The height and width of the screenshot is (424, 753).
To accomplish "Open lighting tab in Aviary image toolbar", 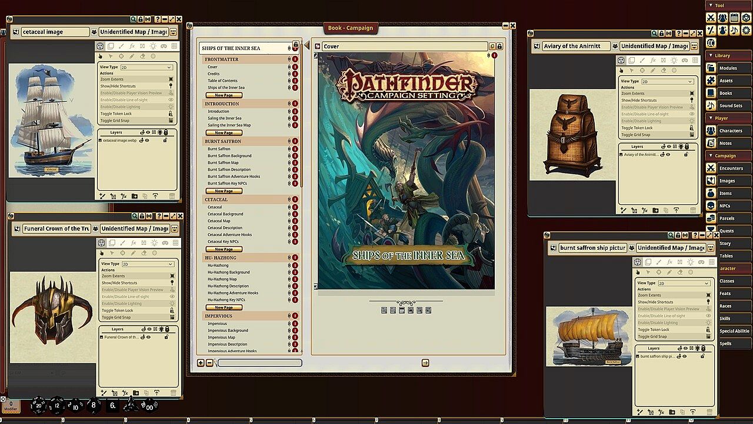I will point(674,60).
